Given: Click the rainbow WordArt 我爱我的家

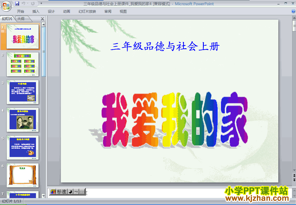Looking at the screenshot, I should (x=175, y=119).
